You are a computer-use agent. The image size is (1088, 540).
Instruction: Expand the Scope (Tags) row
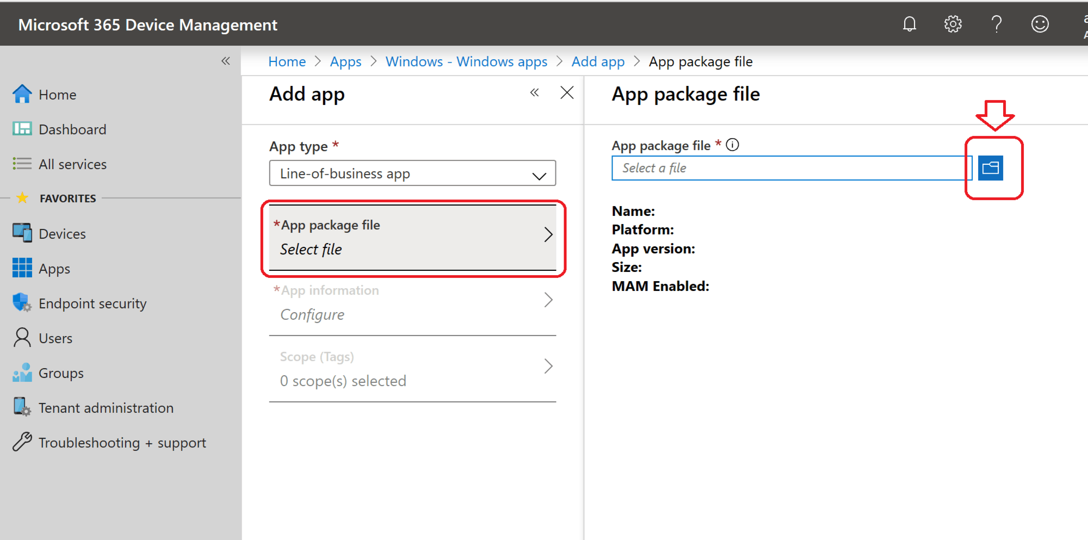tap(412, 369)
